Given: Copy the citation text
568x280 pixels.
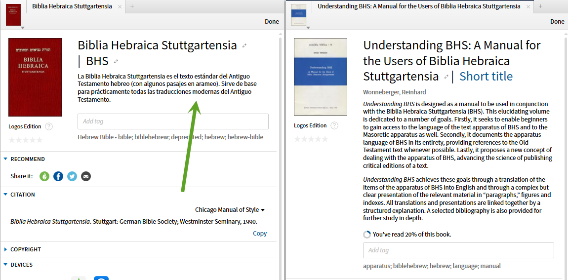Looking at the screenshot, I should coord(260,233).
